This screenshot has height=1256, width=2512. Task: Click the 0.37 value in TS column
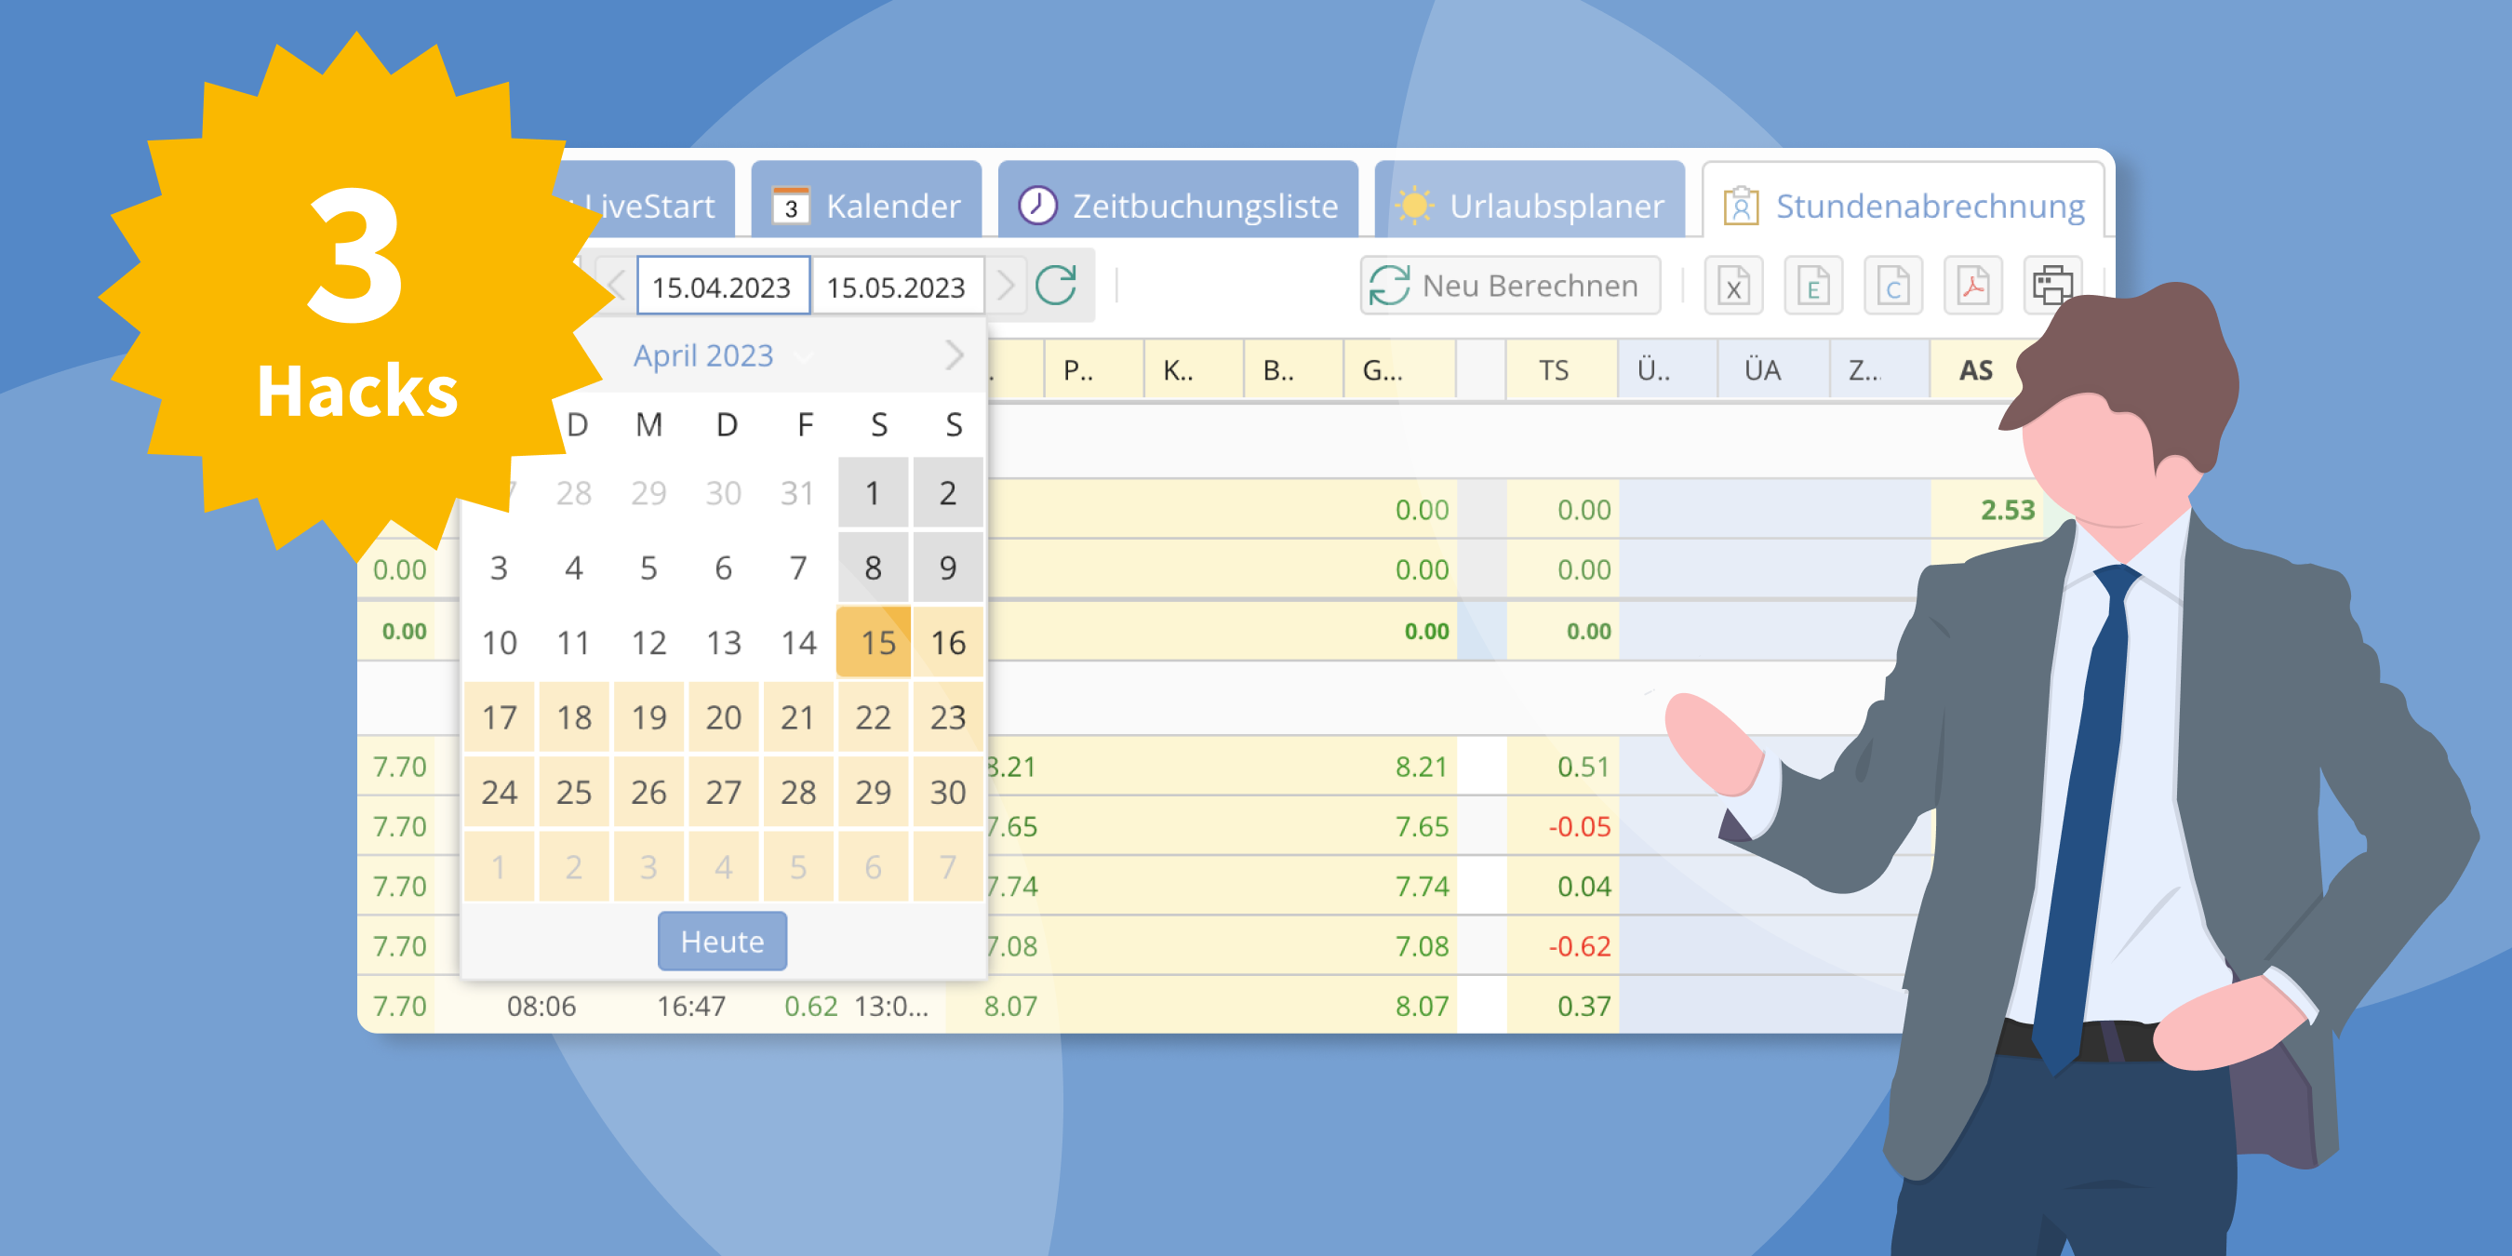(x=1583, y=1006)
